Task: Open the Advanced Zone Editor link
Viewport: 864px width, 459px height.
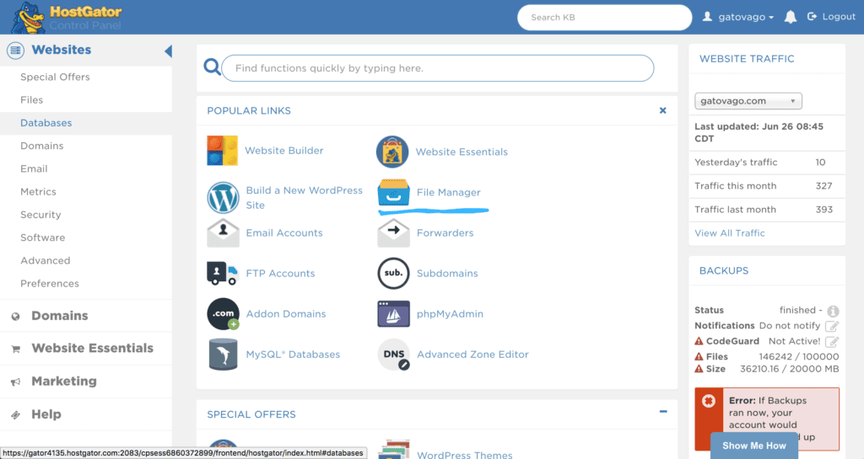Action: 472,355
